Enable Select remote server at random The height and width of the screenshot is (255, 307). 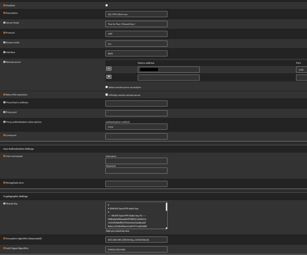[106, 87]
